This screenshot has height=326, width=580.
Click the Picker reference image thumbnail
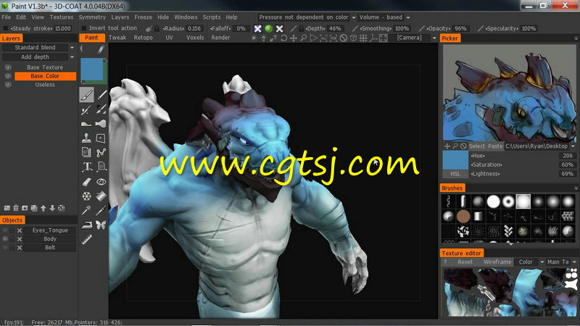(x=510, y=93)
